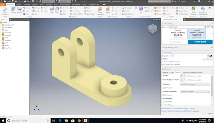Select the Thread tool
The width and height of the screenshot is (214, 123).
(x=74, y=8)
